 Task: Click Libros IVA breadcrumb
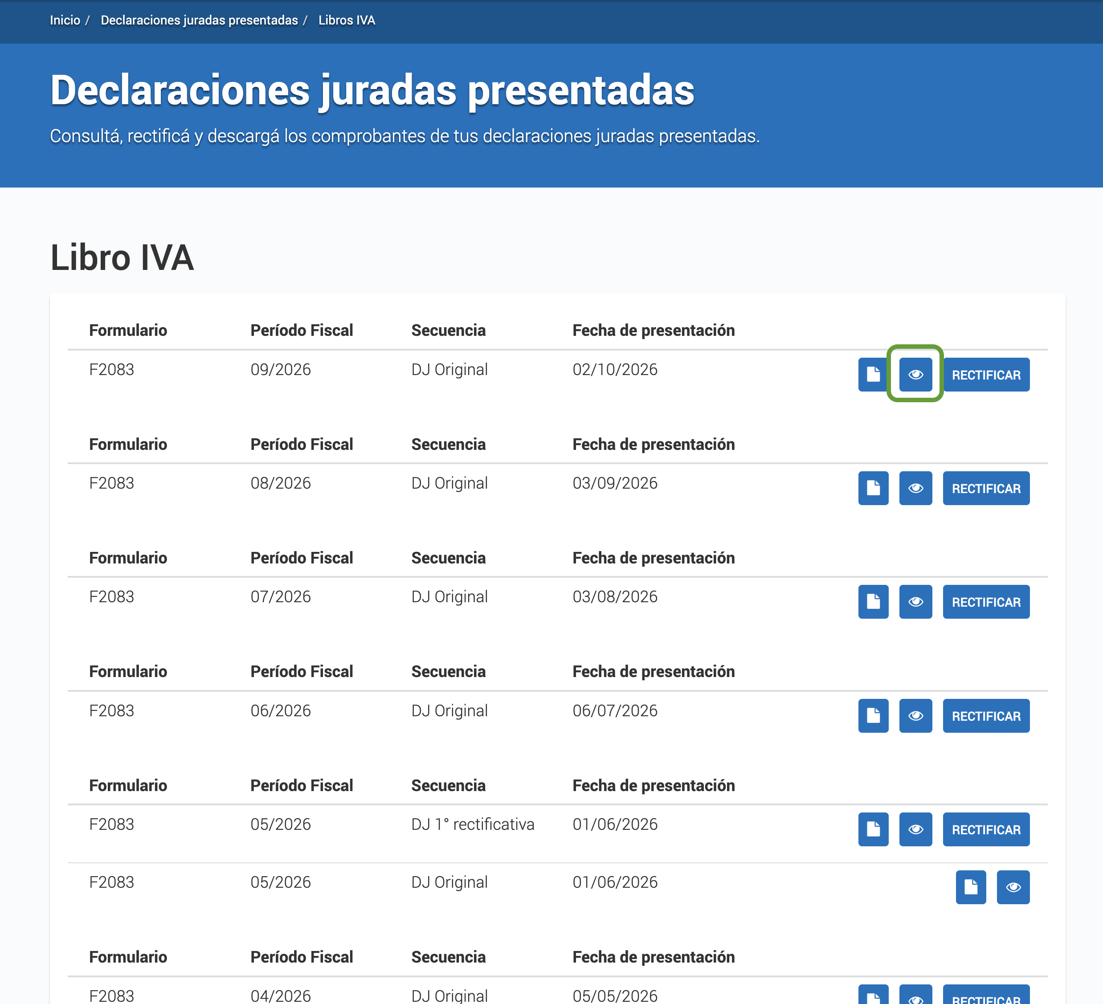[347, 20]
